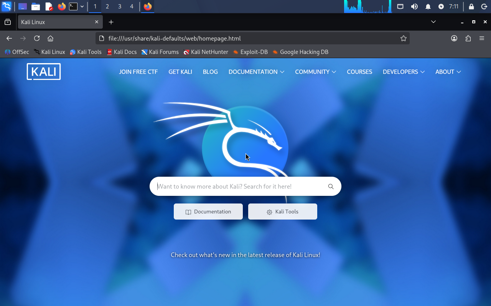Viewport: 491px width, 306px height.
Task: Reload the current page
Action: click(37, 38)
